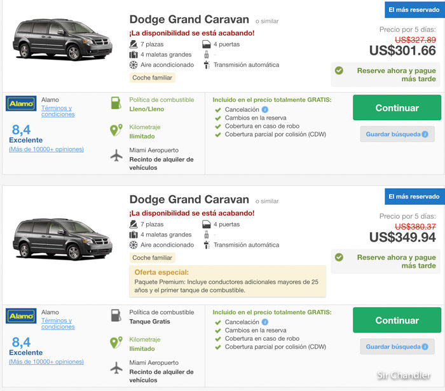Click the gray fuel pump icon beside Tanque Gratis

click(116, 315)
